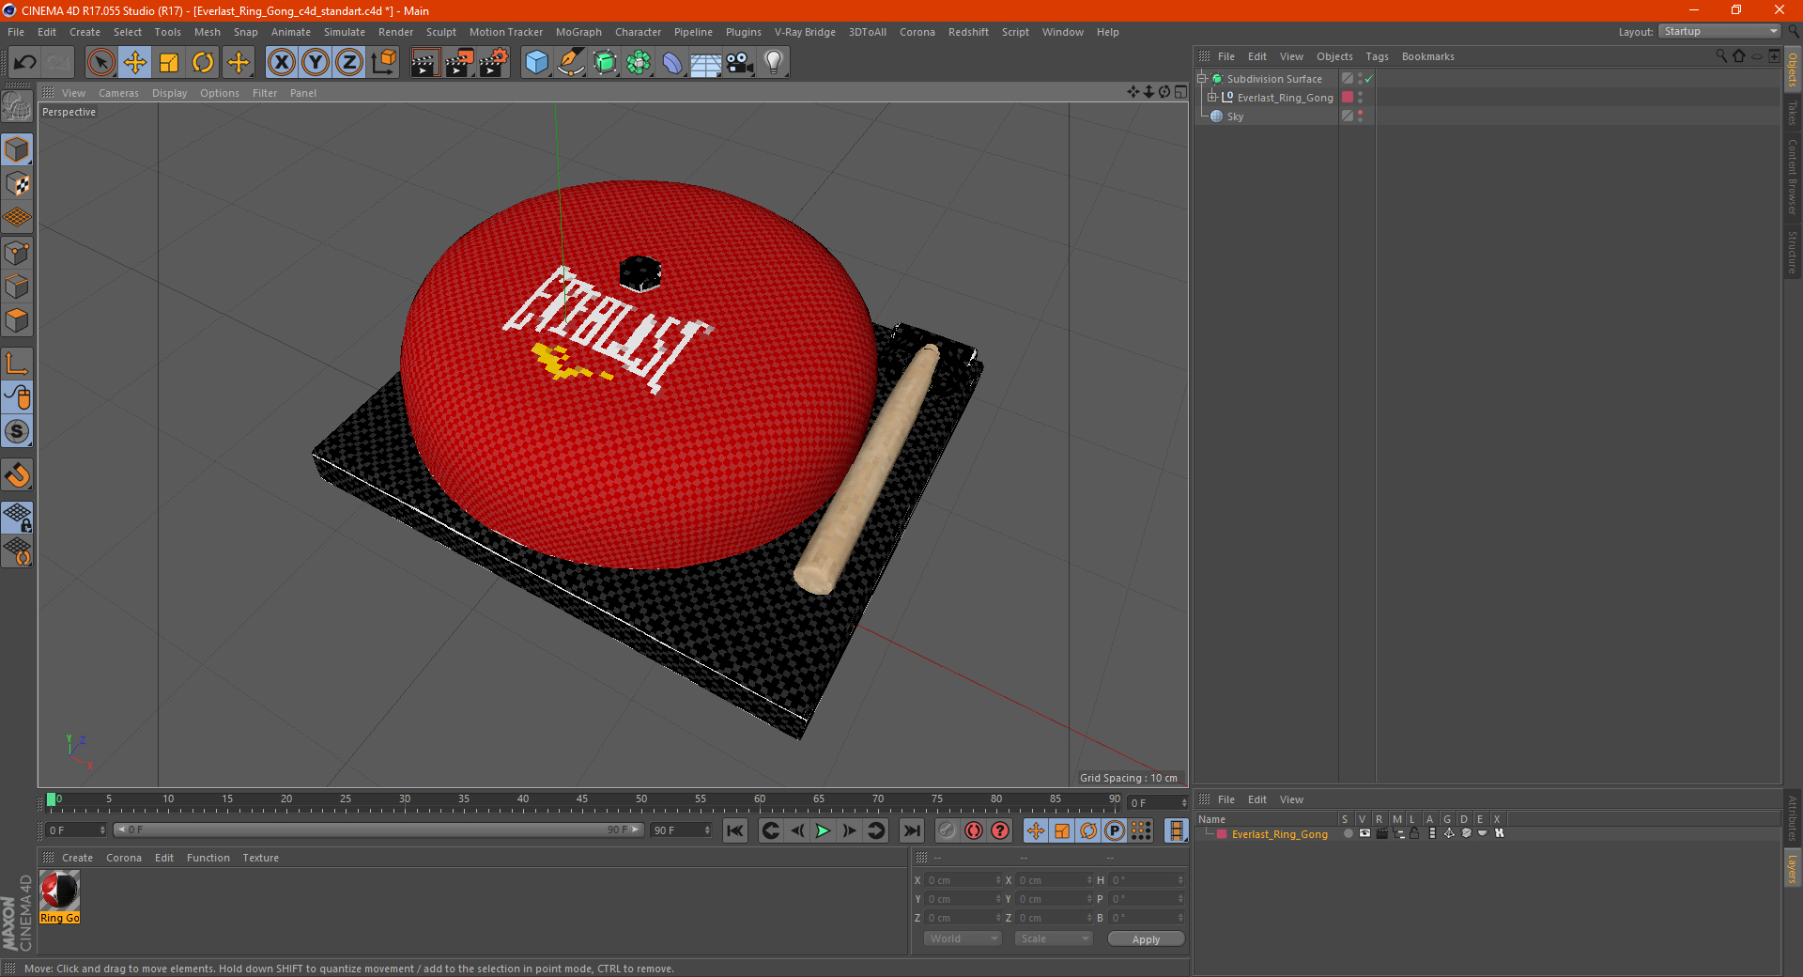Switch to Texture mode
The width and height of the screenshot is (1803, 977).
point(17,184)
